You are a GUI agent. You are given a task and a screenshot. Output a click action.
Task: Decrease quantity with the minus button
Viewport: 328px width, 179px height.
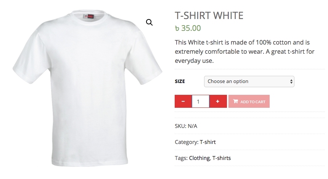[x=183, y=101]
